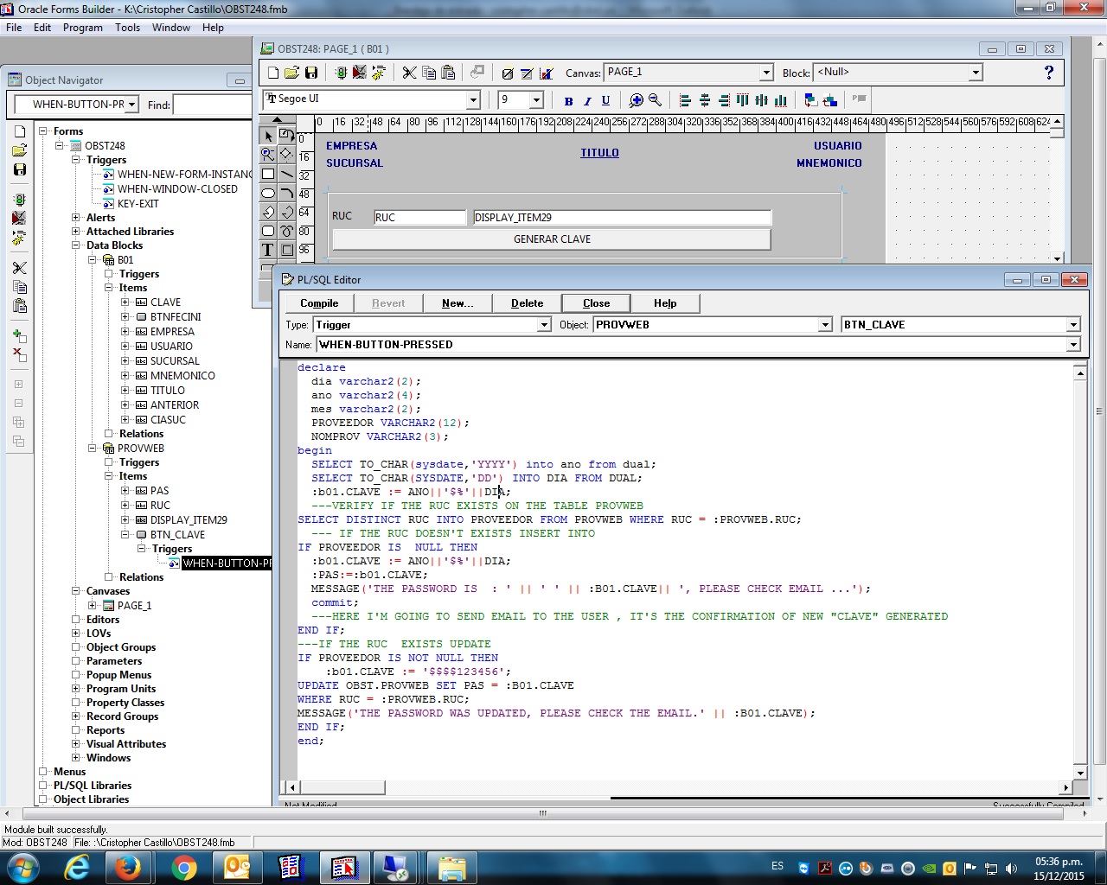Expand the Program Units node
Screen dimensions: 1107x885
pos(76,689)
